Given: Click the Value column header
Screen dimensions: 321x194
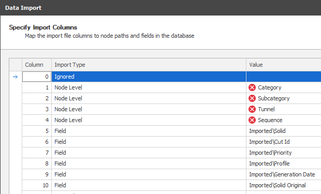Looking at the screenshot, I should coord(284,65).
